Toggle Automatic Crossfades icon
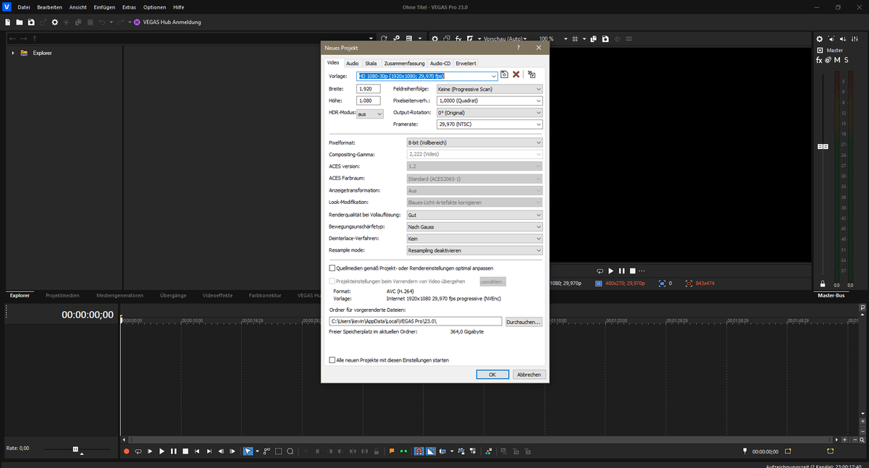The image size is (869, 468). point(431,451)
